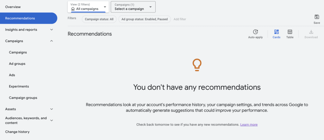Collapse the Campaigns sidebar section
This screenshot has height=140, width=324.
coord(52,41)
